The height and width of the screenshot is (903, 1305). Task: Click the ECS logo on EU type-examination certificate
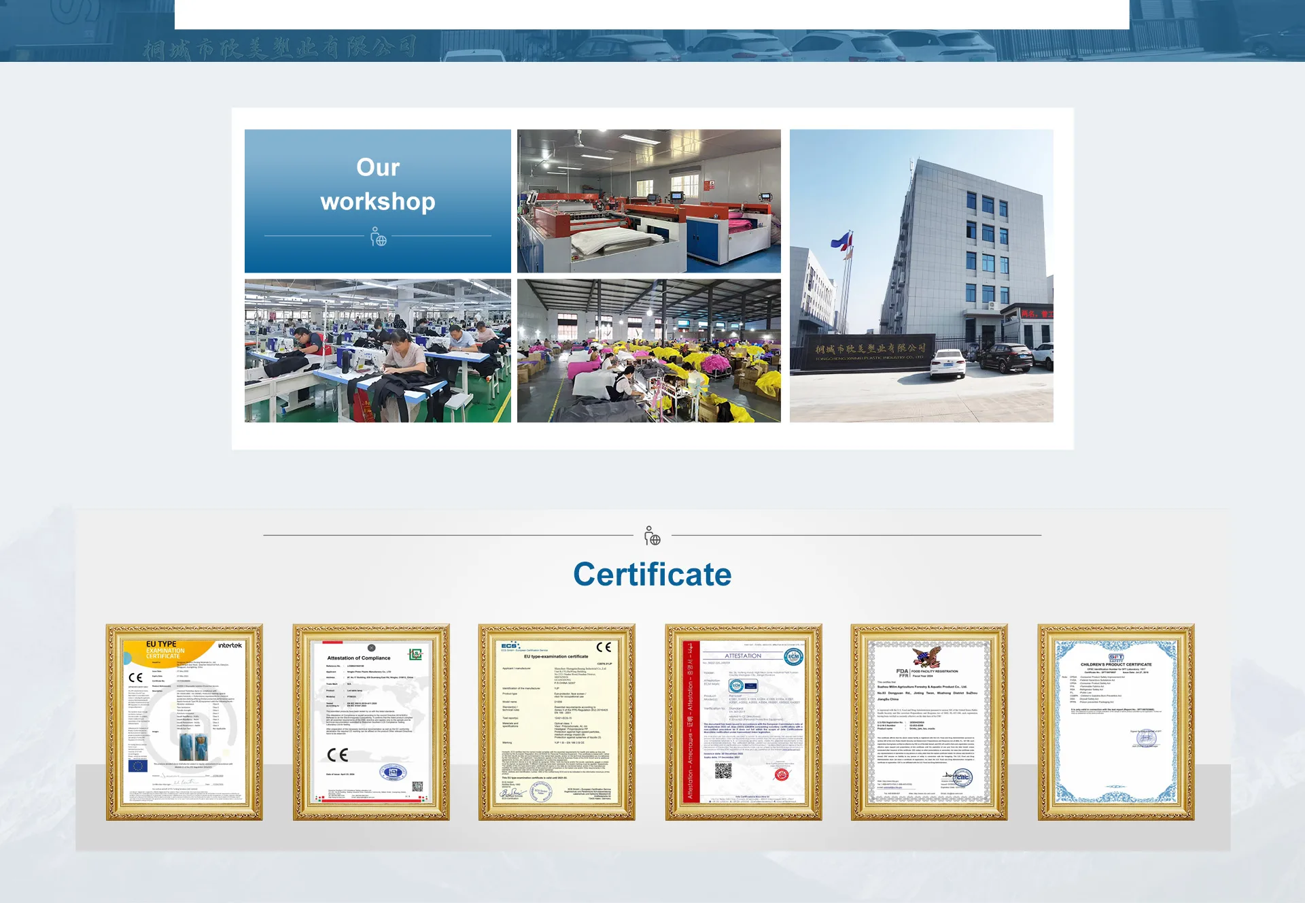point(510,645)
